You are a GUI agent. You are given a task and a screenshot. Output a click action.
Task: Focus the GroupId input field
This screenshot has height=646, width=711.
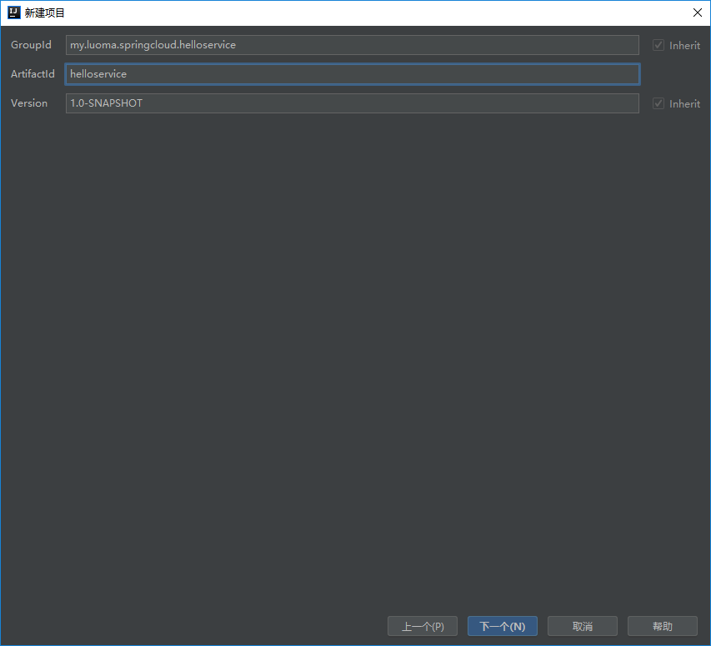352,45
